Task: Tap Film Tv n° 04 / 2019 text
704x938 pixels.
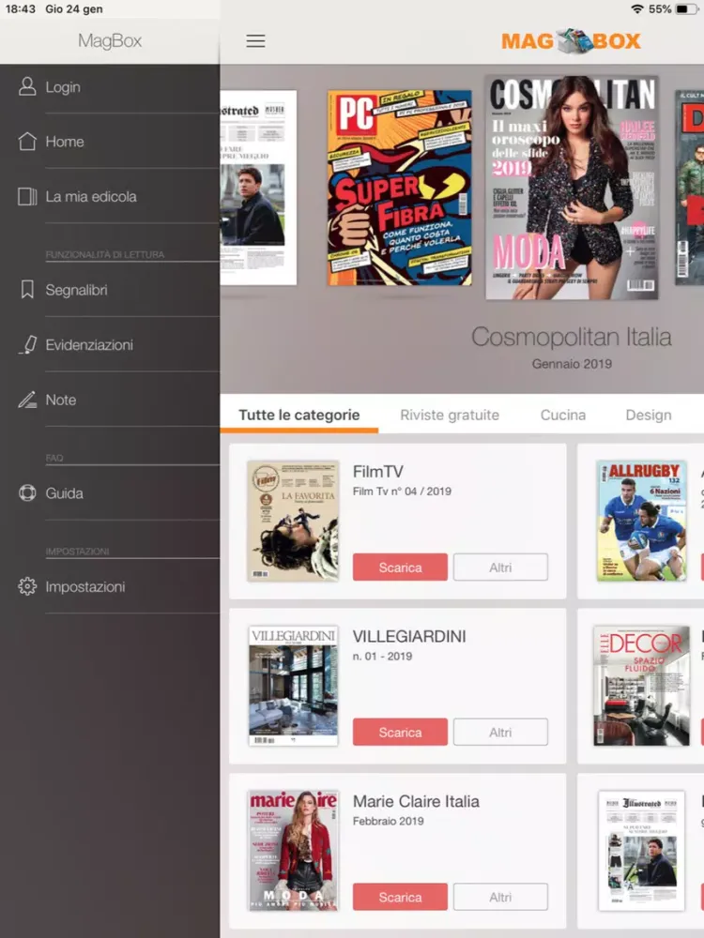Action: click(x=402, y=492)
